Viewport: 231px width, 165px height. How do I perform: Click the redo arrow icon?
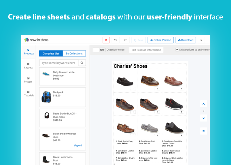[125, 40]
